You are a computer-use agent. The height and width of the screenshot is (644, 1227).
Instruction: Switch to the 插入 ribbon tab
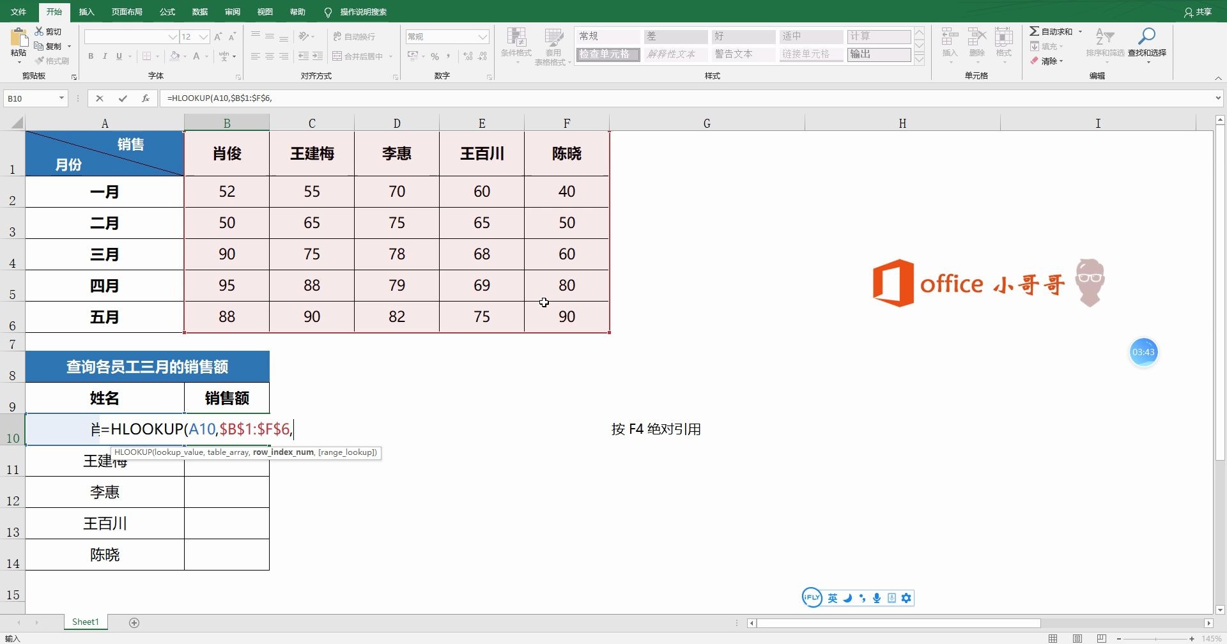point(86,11)
